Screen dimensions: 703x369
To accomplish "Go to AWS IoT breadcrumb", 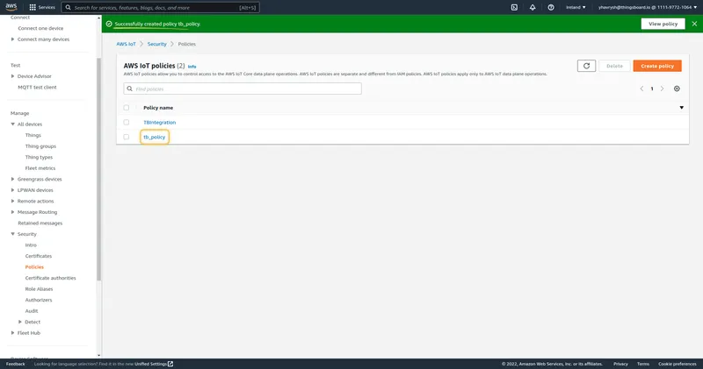I will (126, 44).
